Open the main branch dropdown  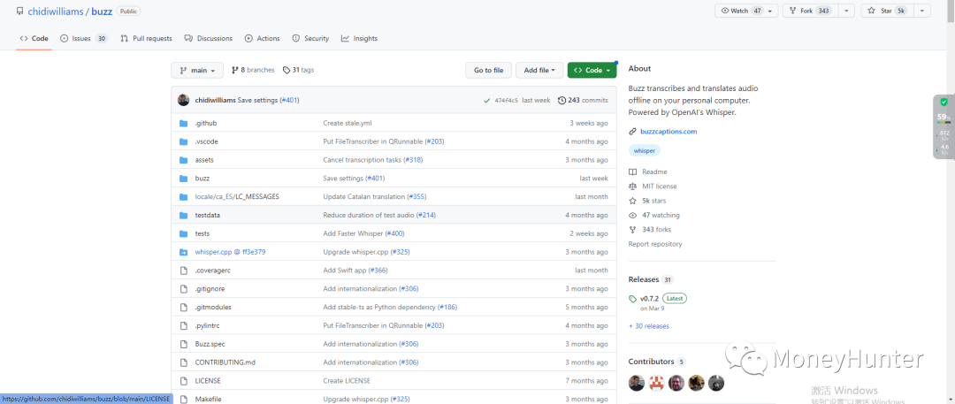[196, 70]
